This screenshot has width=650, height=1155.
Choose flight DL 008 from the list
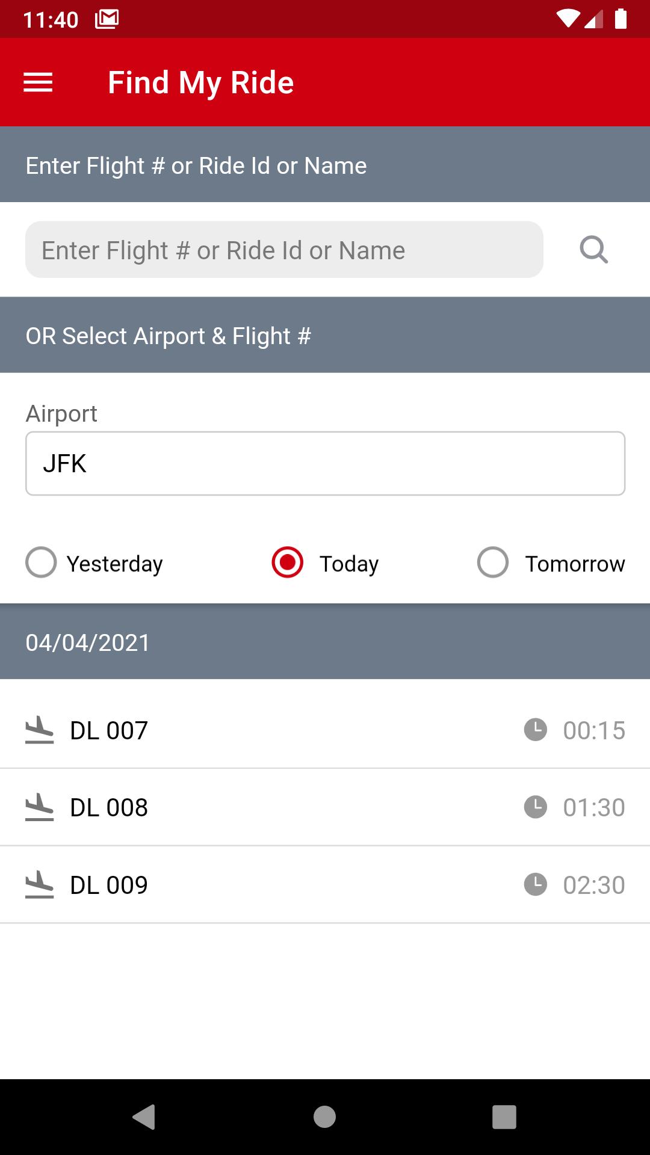pyautogui.click(x=325, y=807)
